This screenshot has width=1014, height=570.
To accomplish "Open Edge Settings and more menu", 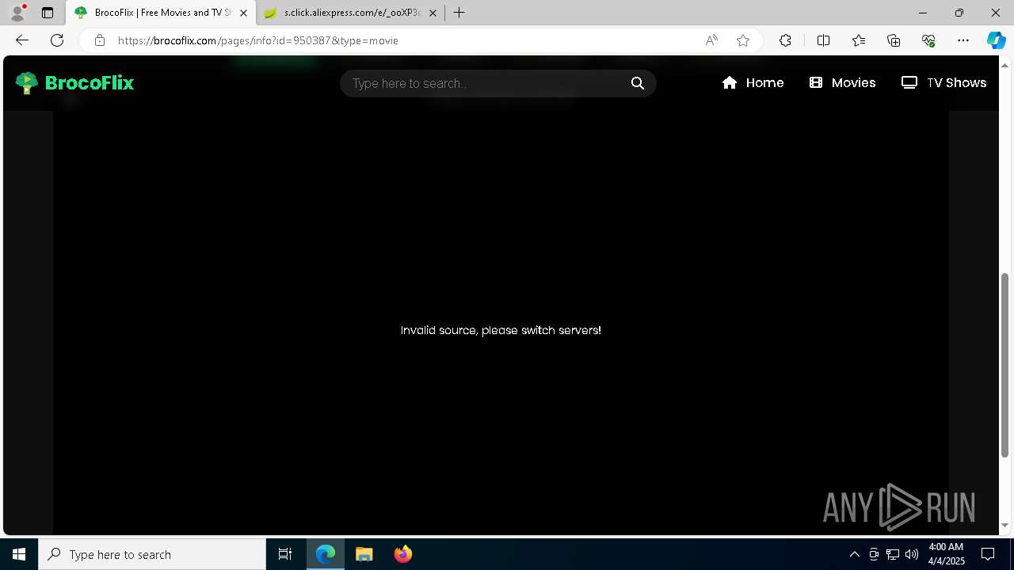I will (963, 40).
